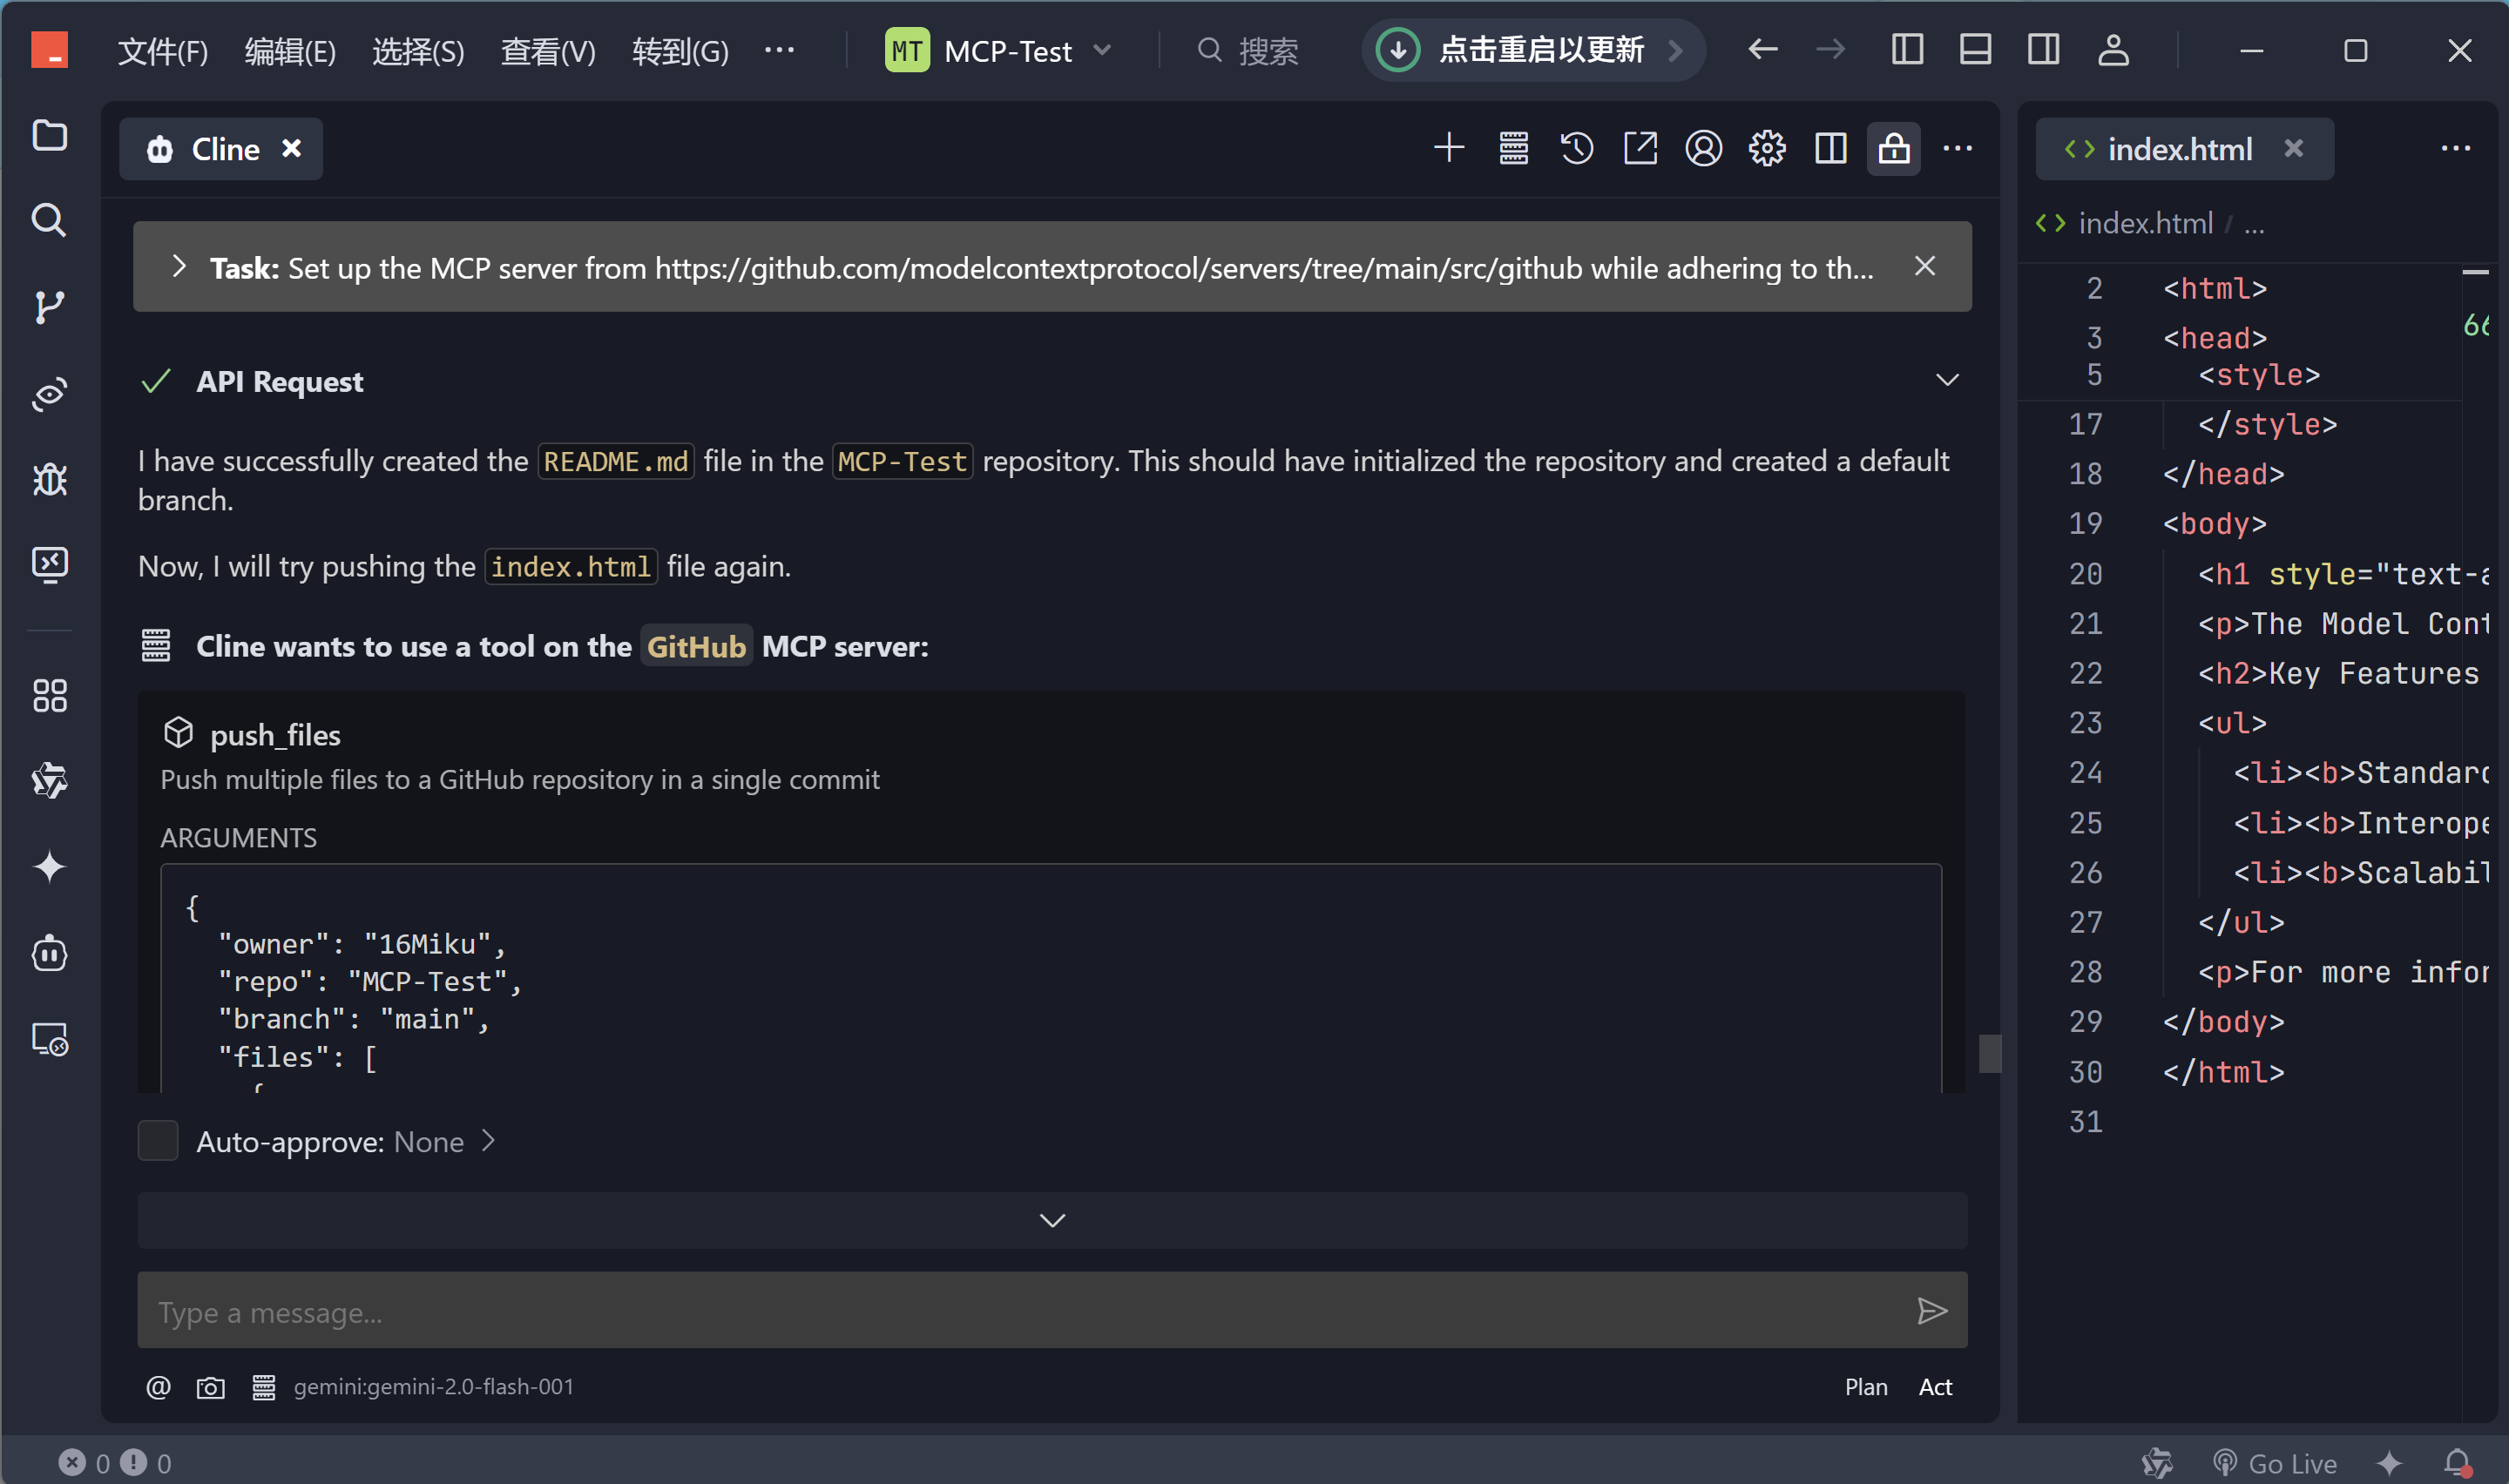The height and width of the screenshot is (1484, 2509).
Task: Open Cline MCP servers panel icon
Action: (x=1513, y=149)
